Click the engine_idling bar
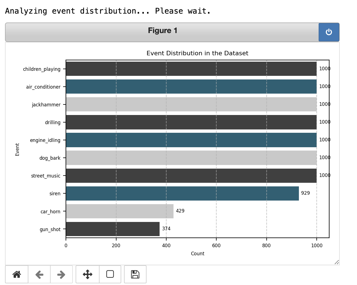The width and height of the screenshot is (357, 285). [x=191, y=140]
